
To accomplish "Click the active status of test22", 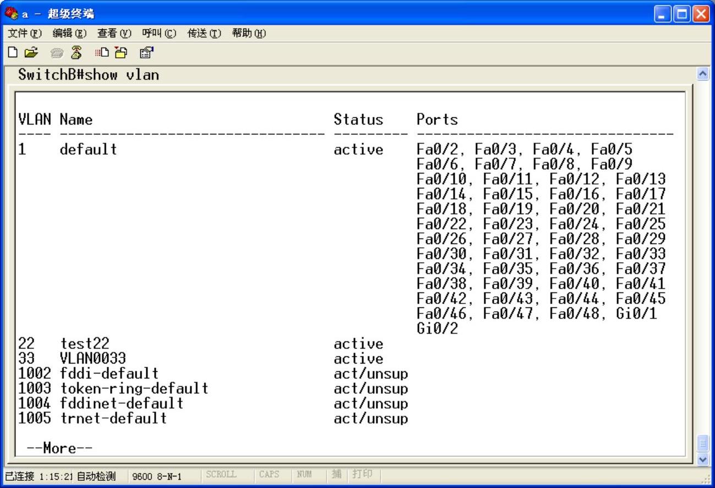I will click(x=358, y=344).
